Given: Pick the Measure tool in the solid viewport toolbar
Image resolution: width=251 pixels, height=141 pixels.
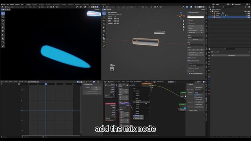Looking at the screenshot, I should 104,38.
